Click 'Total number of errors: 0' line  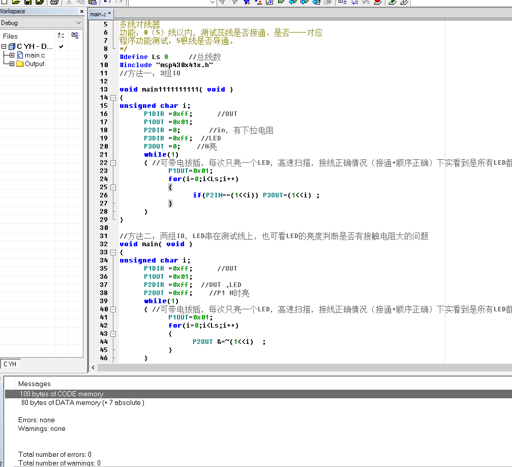point(55,454)
